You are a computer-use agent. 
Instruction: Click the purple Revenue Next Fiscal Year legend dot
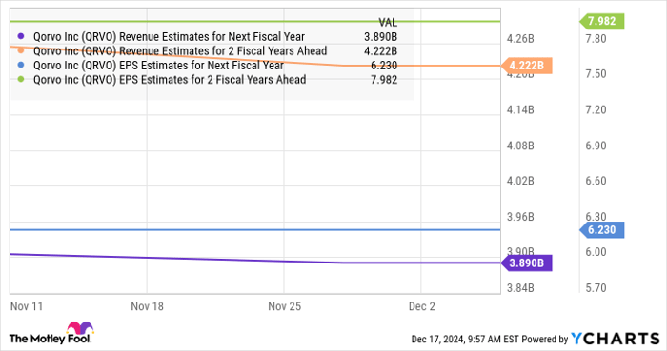(x=21, y=36)
